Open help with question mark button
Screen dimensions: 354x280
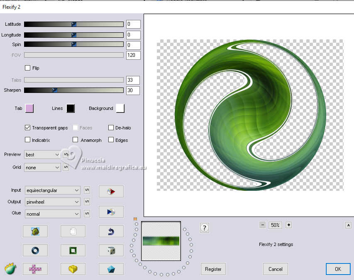pyautogui.click(x=205, y=228)
